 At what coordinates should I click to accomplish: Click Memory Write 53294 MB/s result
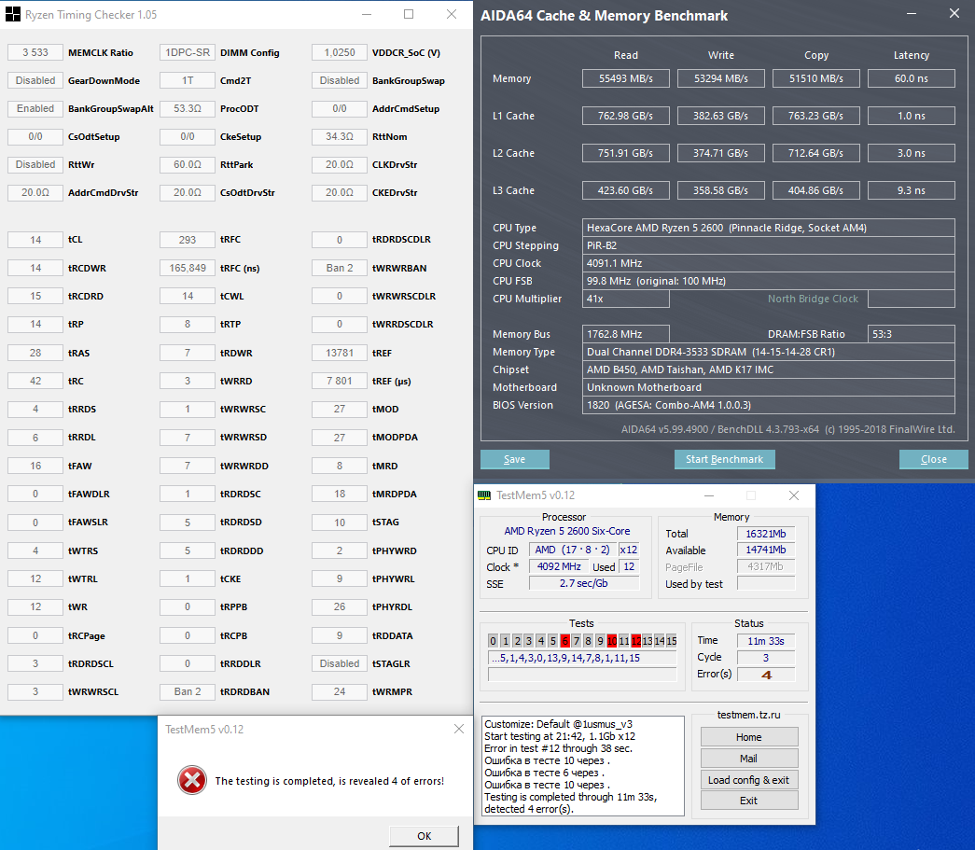(720, 78)
